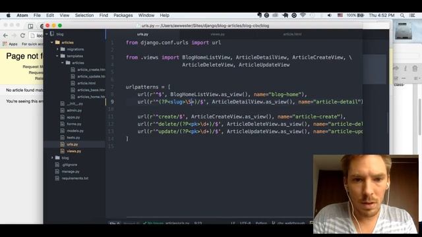Open the File menu
The image size is (422, 237).
coord(37,15)
